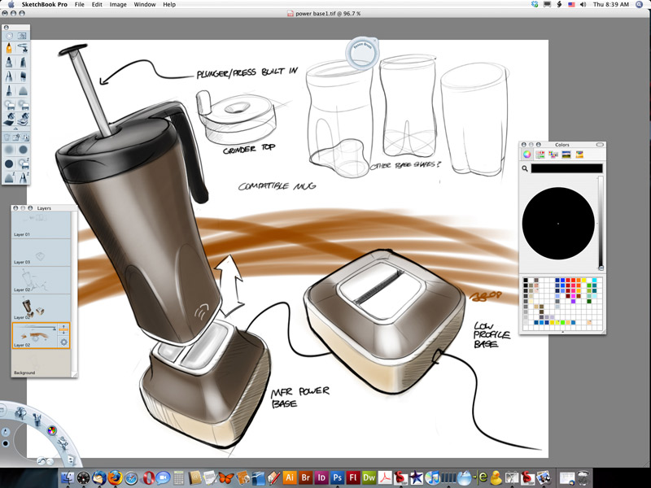
Task: Select the pencil tool in the brush palette
Action: pyautogui.click(x=10, y=48)
